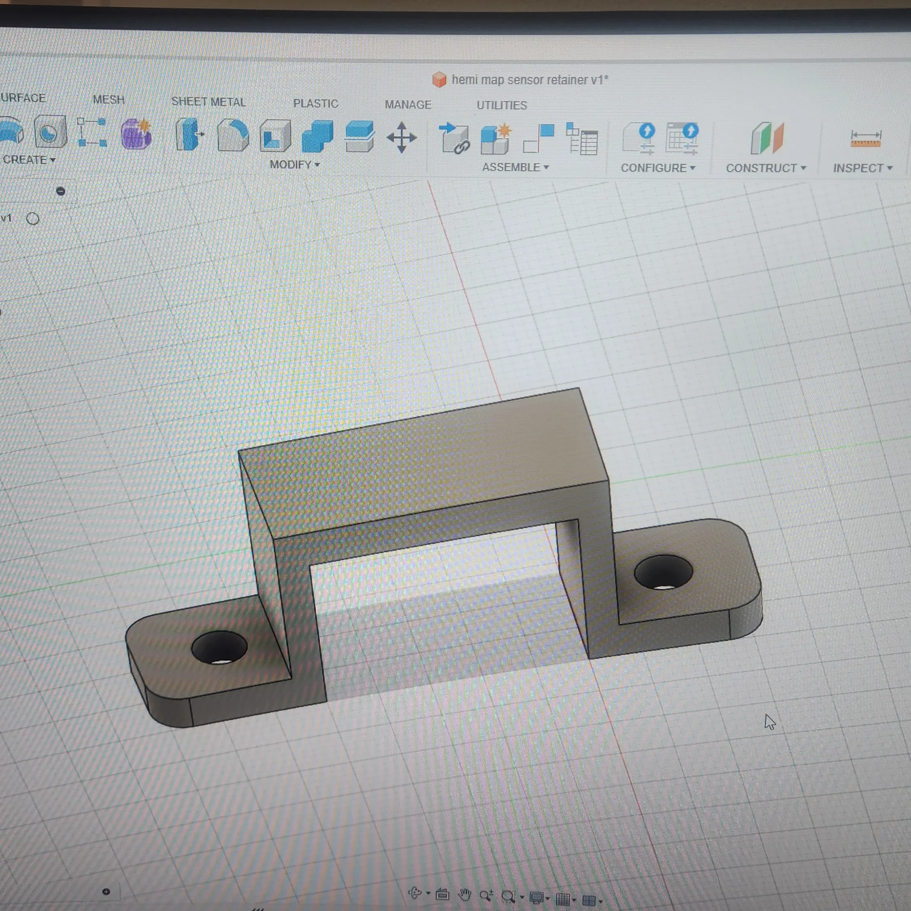Select the right mounting hole on the model
911x911 pixels.
[x=663, y=572]
